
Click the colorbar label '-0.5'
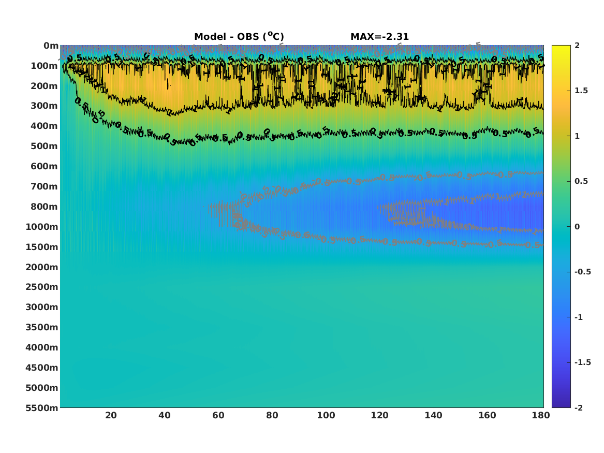coord(583,272)
